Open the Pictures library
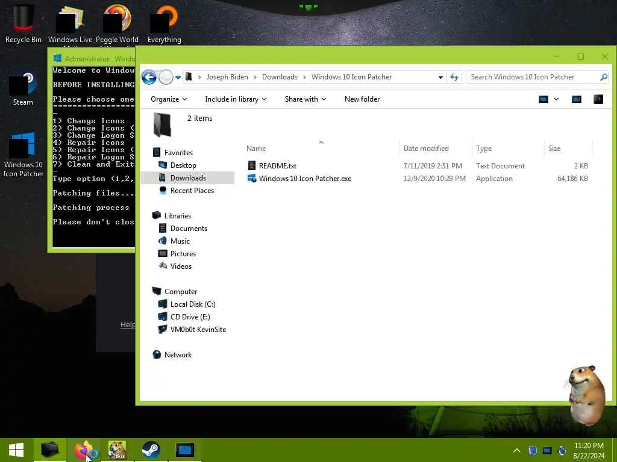Image resolution: width=617 pixels, height=462 pixels. [183, 253]
